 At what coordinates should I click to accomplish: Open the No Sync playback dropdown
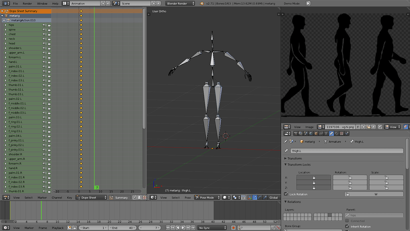tap(212, 228)
